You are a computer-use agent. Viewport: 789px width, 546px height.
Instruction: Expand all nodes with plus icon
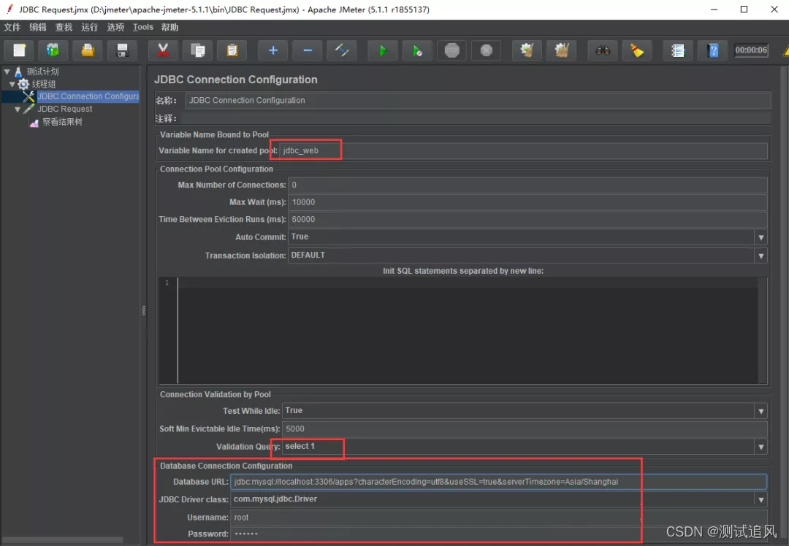(x=272, y=50)
